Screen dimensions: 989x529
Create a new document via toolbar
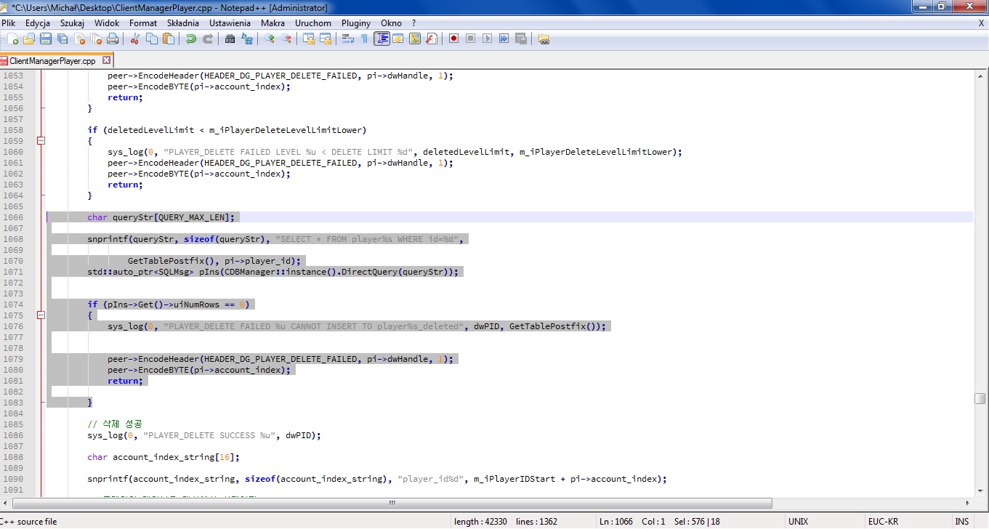[14, 39]
